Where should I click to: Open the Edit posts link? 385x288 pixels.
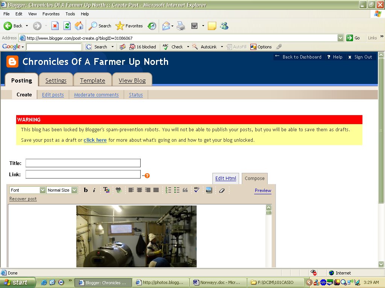point(53,95)
